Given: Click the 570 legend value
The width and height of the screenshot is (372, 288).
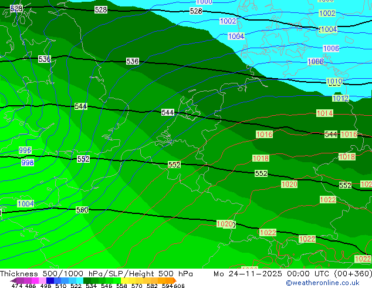Looking at the screenshot, I should pyautogui.click(x=137, y=286).
